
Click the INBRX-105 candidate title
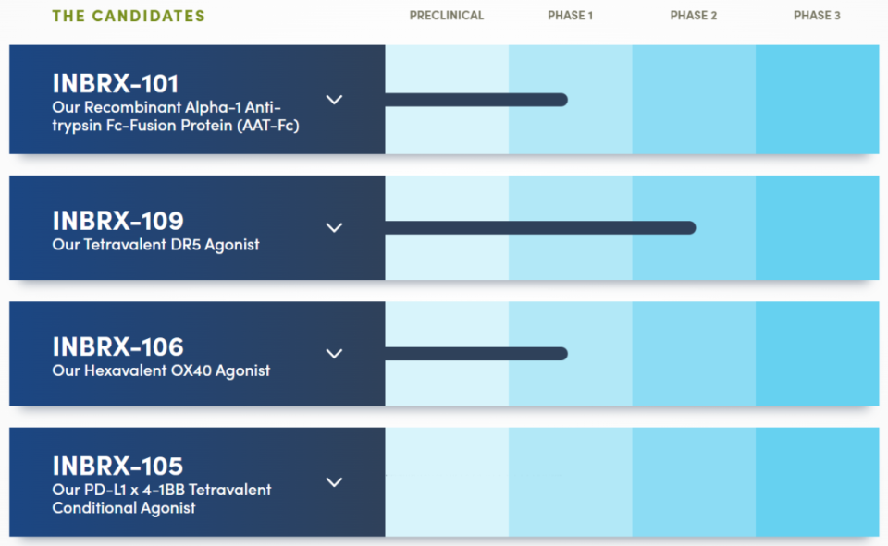point(117,466)
